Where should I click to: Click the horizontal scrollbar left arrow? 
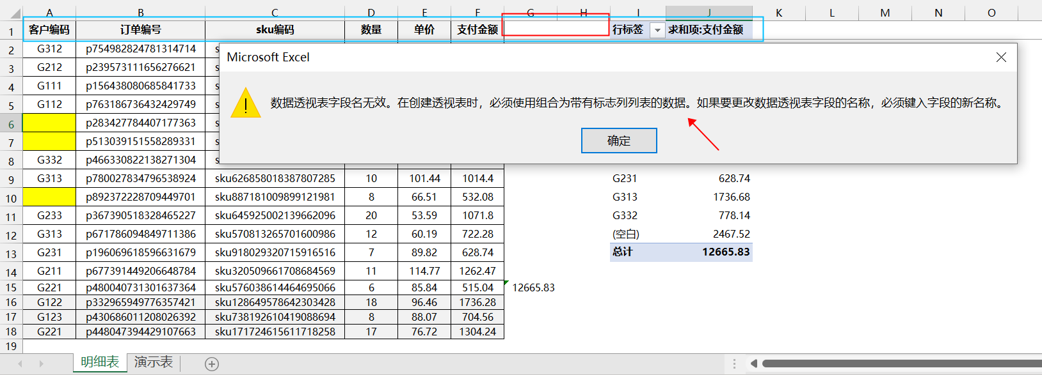(754, 364)
